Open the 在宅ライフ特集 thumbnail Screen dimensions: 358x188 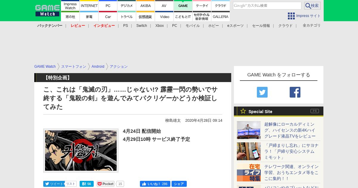point(249,172)
